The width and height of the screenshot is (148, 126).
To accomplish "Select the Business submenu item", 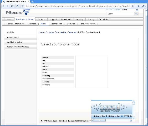I will coord(32,24).
